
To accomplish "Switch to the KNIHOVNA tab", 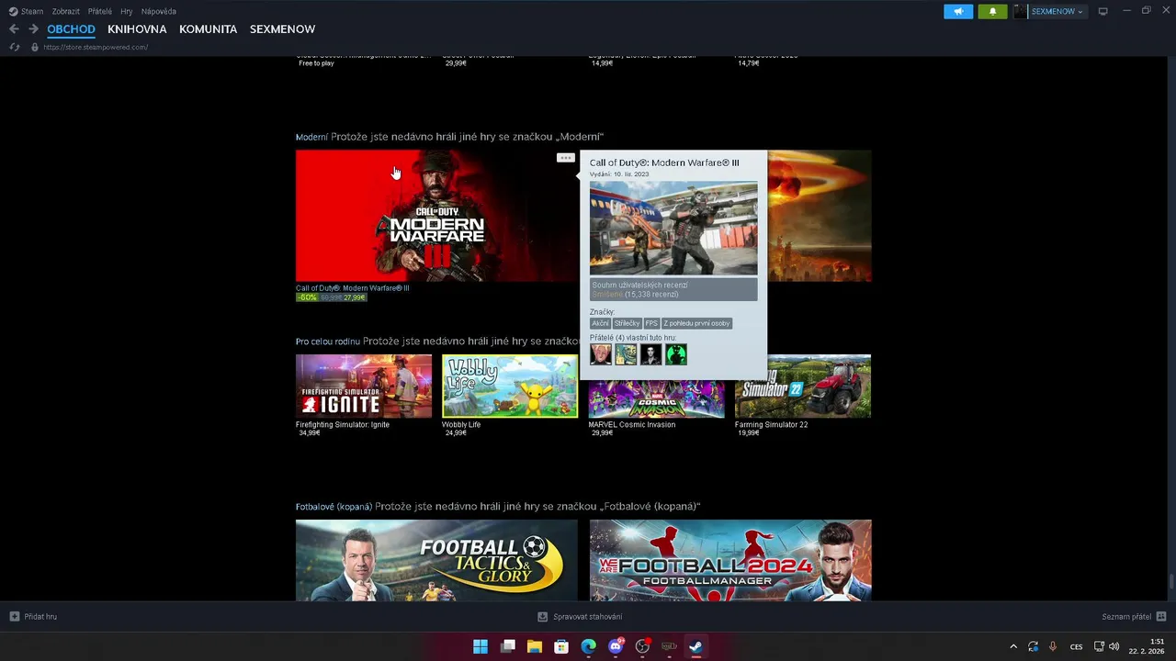I will (x=137, y=29).
